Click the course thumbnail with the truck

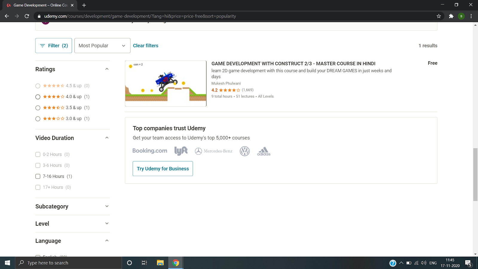tap(166, 84)
